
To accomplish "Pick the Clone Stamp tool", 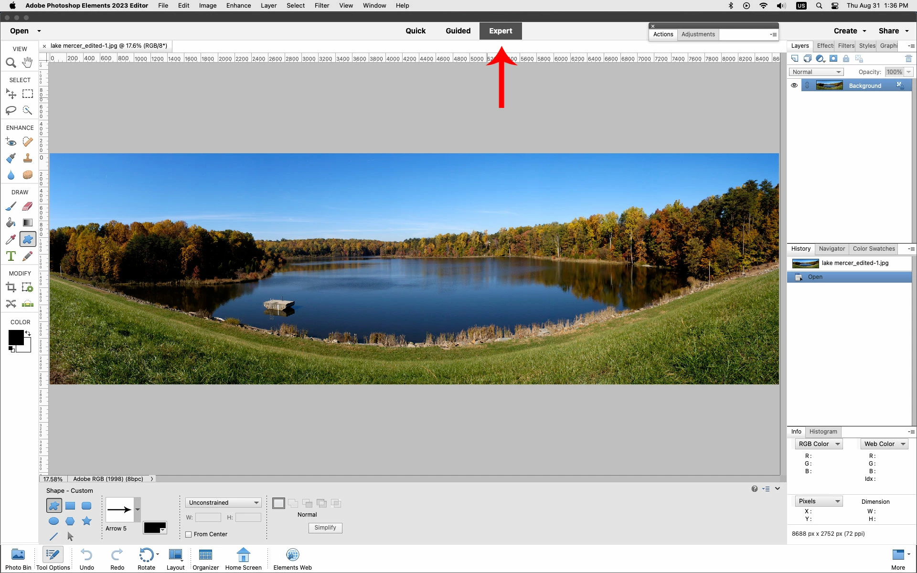I will [27, 158].
